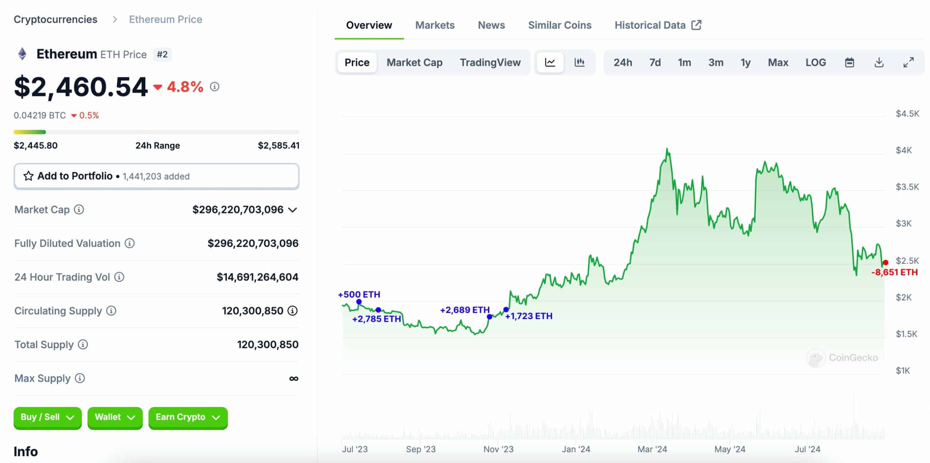
Task: Click info icon next to 4.8% change
Action: (215, 87)
